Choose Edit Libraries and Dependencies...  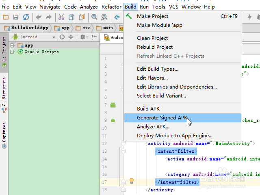coord(182,87)
